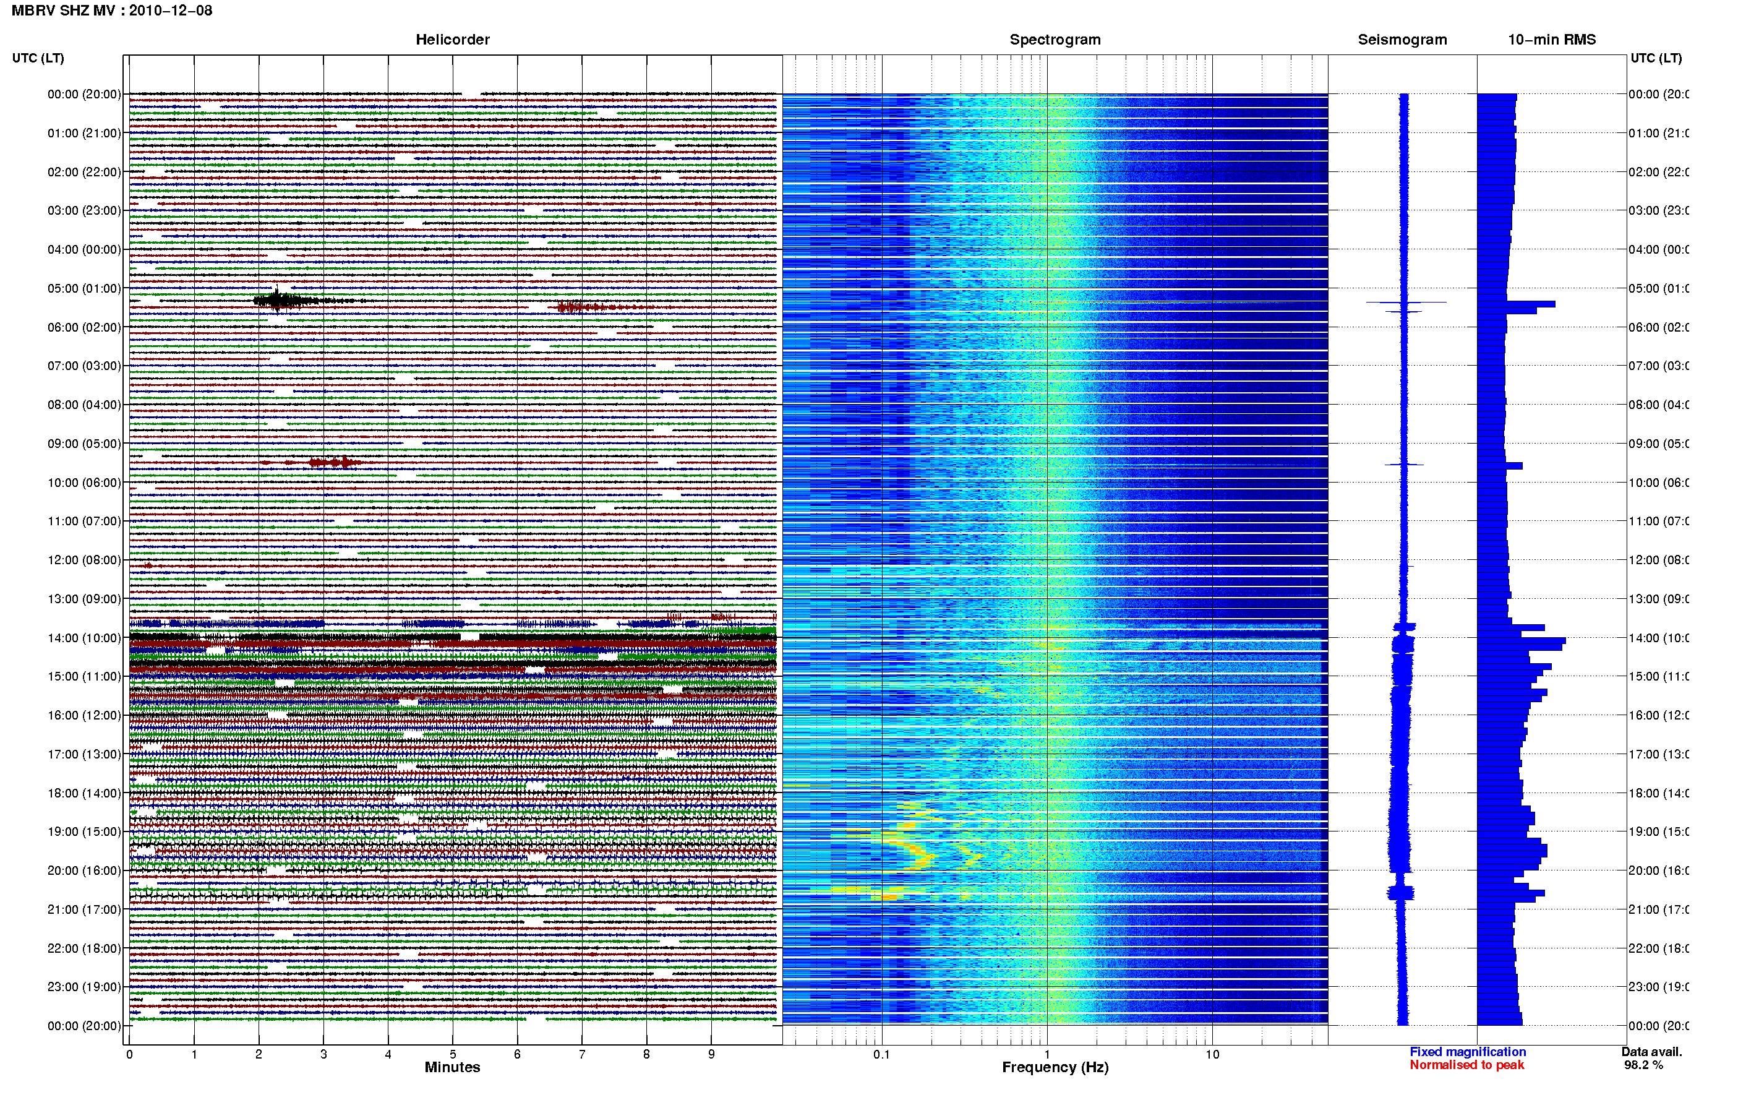
Task: Click the '10-min RMS' panel heading
Action: pos(1552,40)
